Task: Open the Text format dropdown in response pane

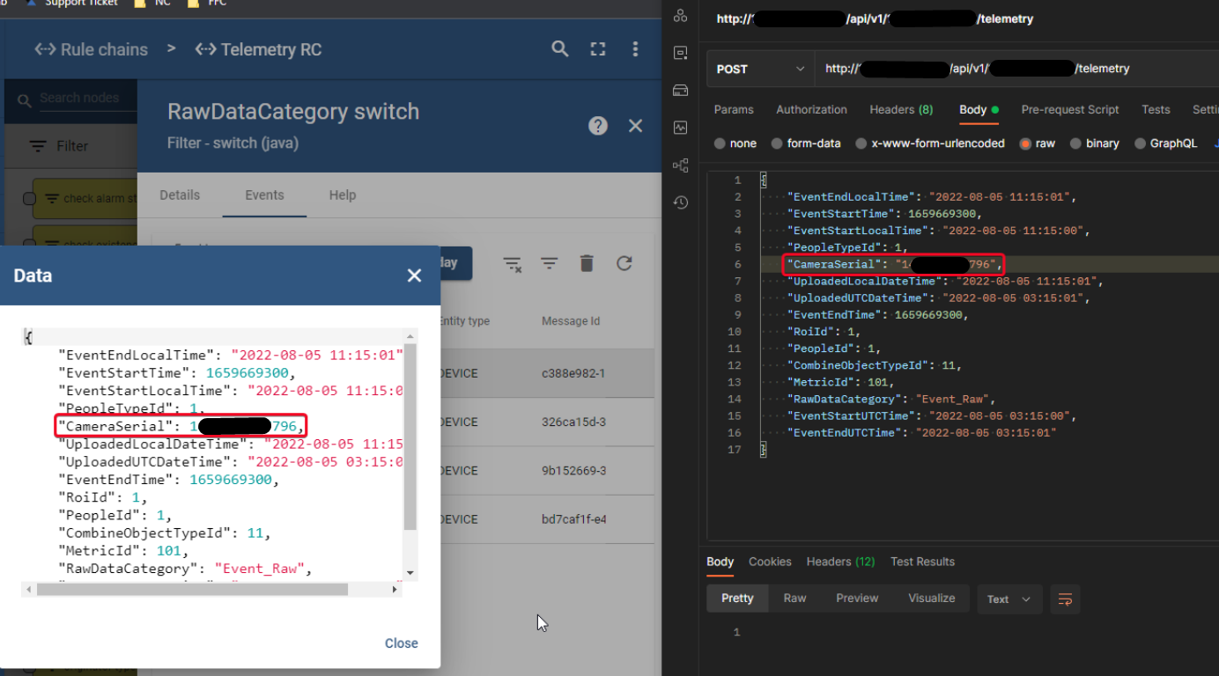Action: coord(1009,599)
